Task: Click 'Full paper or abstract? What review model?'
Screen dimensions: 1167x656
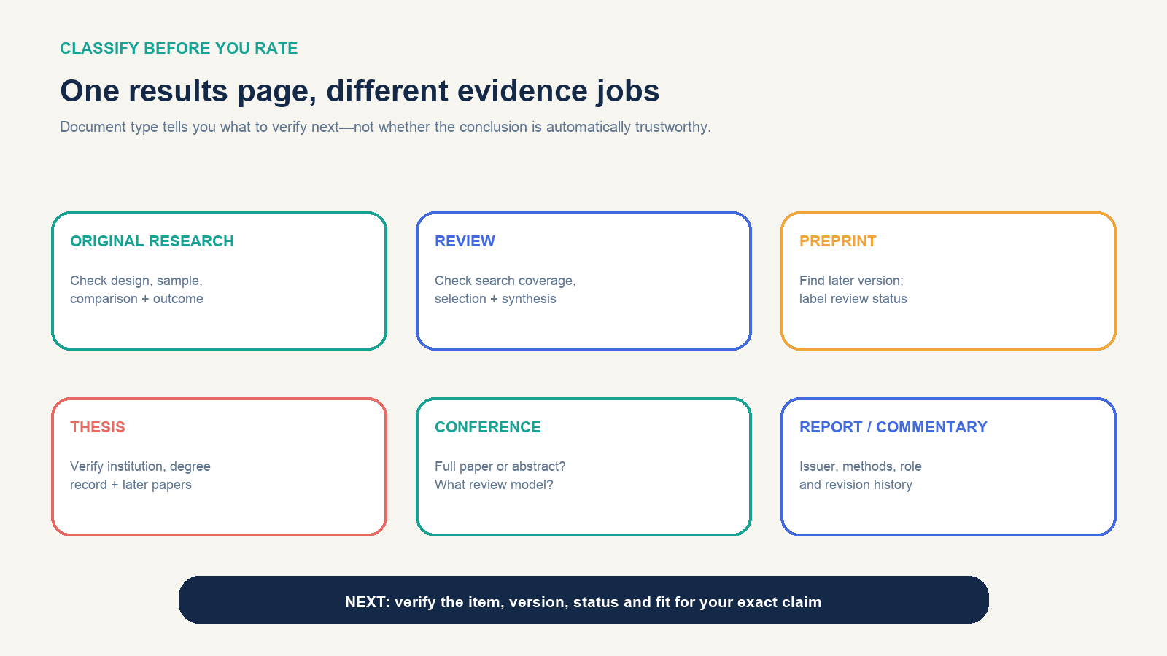Action: tap(500, 475)
